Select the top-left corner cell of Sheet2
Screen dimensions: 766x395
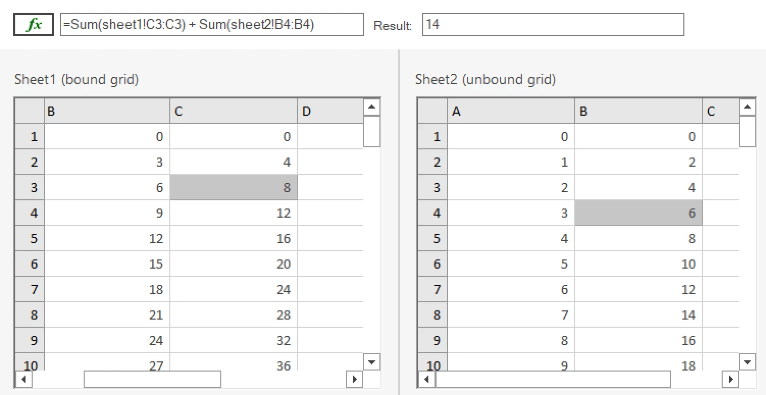click(x=431, y=111)
